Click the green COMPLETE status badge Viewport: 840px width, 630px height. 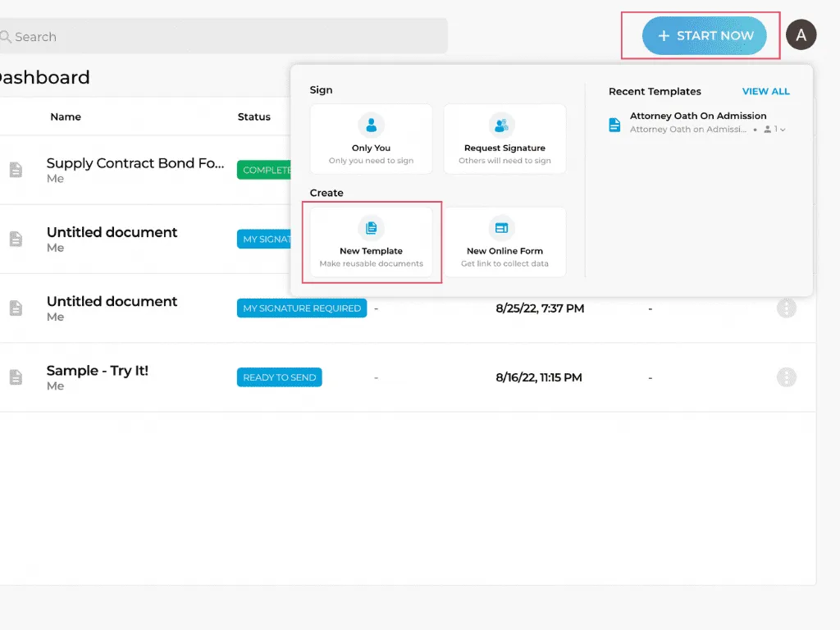[264, 170]
